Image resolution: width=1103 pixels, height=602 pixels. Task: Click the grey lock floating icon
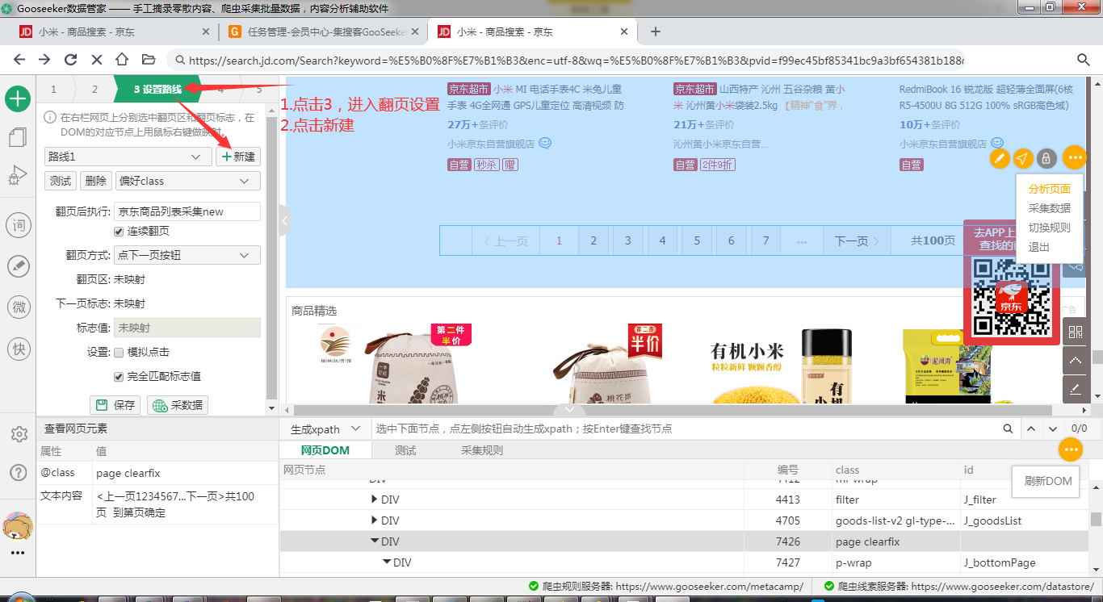[1046, 158]
